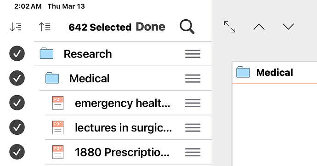Click the 1880 Prescription reorder handle

point(192,152)
